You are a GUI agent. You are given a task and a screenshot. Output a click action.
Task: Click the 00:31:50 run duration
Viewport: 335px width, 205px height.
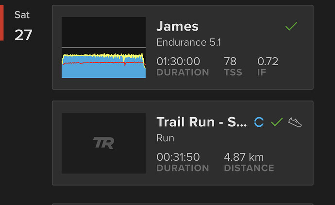coord(178,157)
